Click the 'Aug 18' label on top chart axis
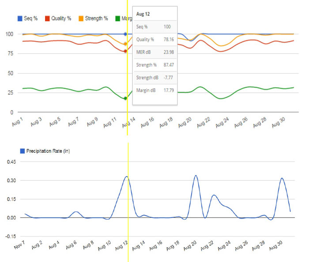309x262 pixels. pyautogui.click(x=166, y=123)
